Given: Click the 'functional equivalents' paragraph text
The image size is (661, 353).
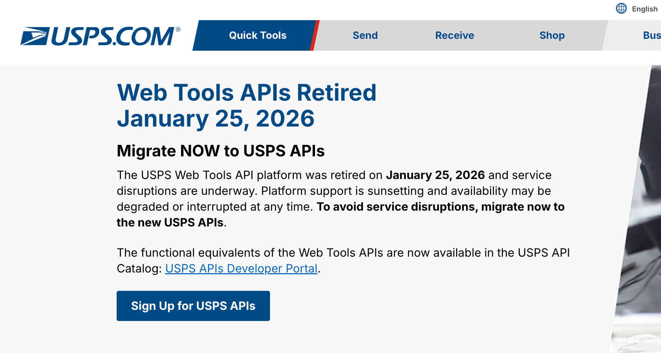Looking at the screenshot, I should [x=343, y=261].
